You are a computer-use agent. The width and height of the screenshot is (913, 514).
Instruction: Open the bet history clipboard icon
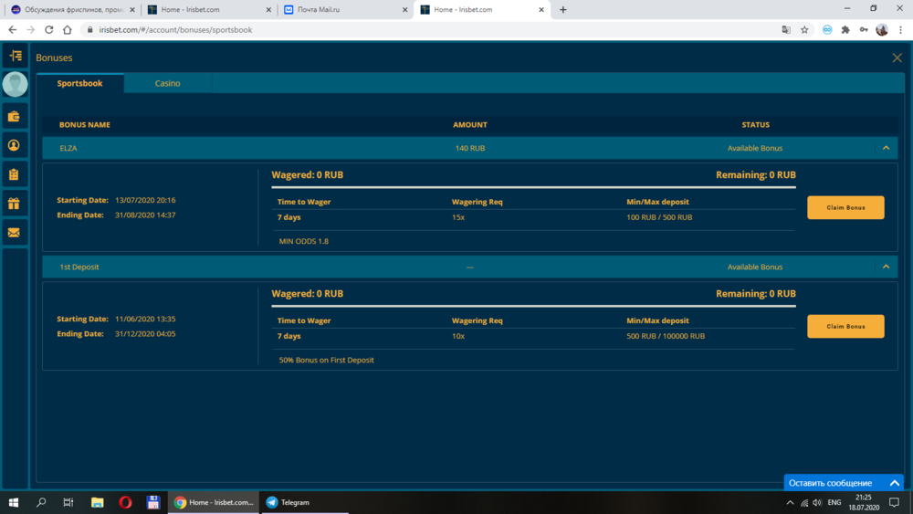pyautogui.click(x=14, y=174)
